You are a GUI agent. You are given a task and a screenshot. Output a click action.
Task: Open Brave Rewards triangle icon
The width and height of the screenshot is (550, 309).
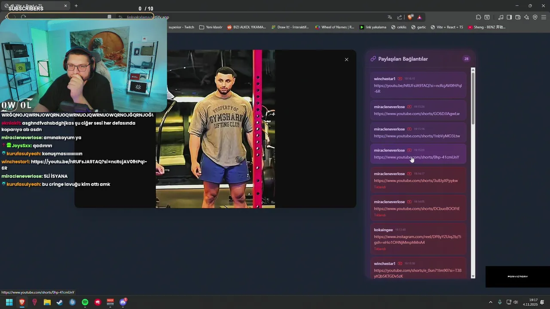419,17
